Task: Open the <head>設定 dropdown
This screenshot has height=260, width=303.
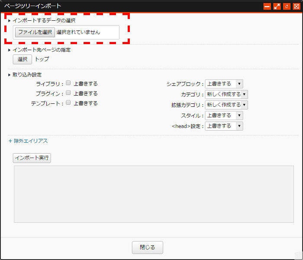Action: point(224,126)
